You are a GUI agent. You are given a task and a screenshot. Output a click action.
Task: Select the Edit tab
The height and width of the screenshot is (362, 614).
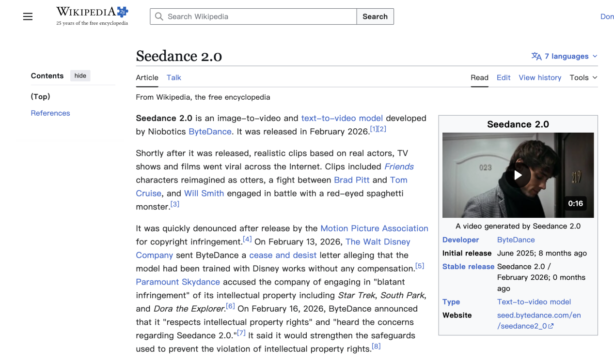(x=504, y=77)
